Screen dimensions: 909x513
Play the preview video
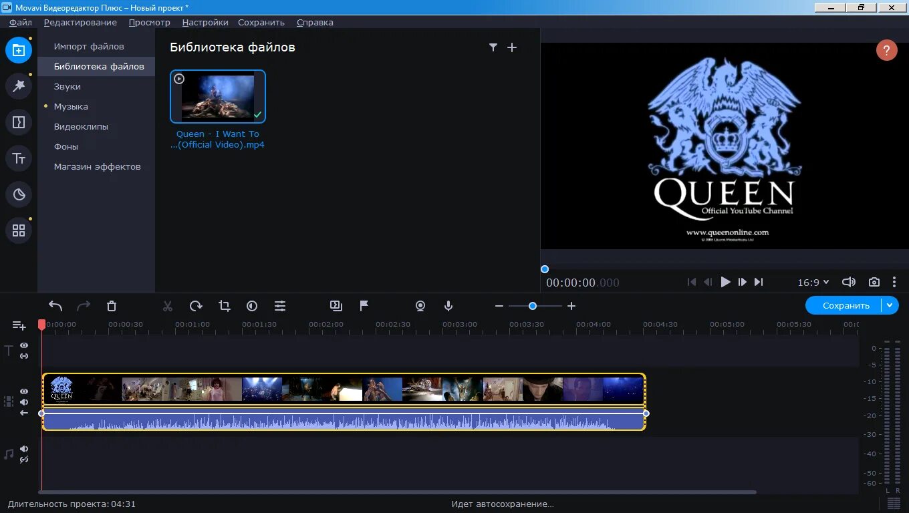click(725, 282)
